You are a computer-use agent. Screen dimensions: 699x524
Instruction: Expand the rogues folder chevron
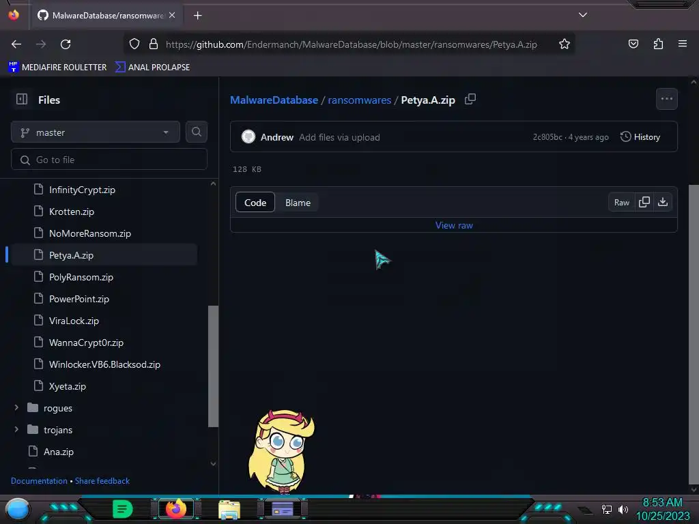[16, 408]
